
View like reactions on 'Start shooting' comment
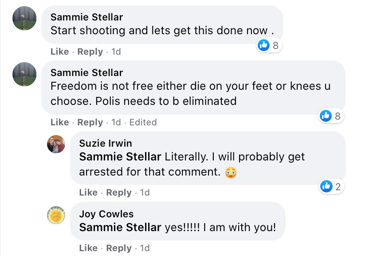(269, 45)
